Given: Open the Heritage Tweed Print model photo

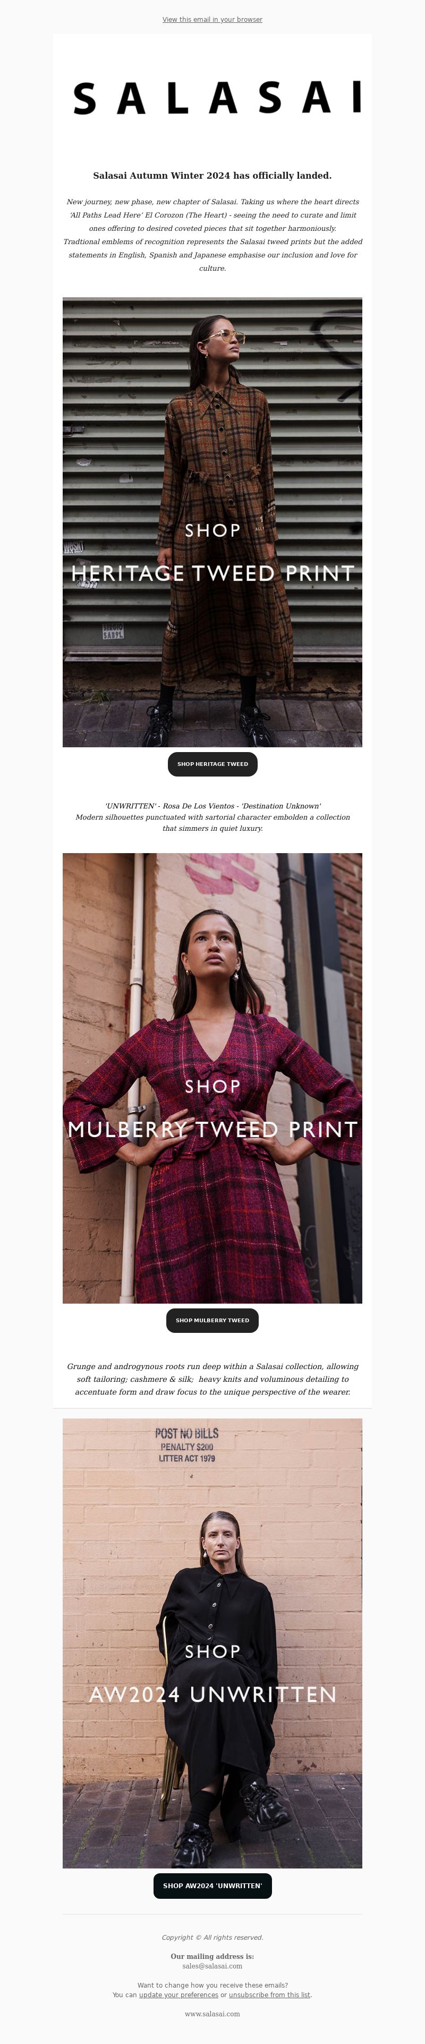Looking at the screenshot, I should click(x=212, y=521).
